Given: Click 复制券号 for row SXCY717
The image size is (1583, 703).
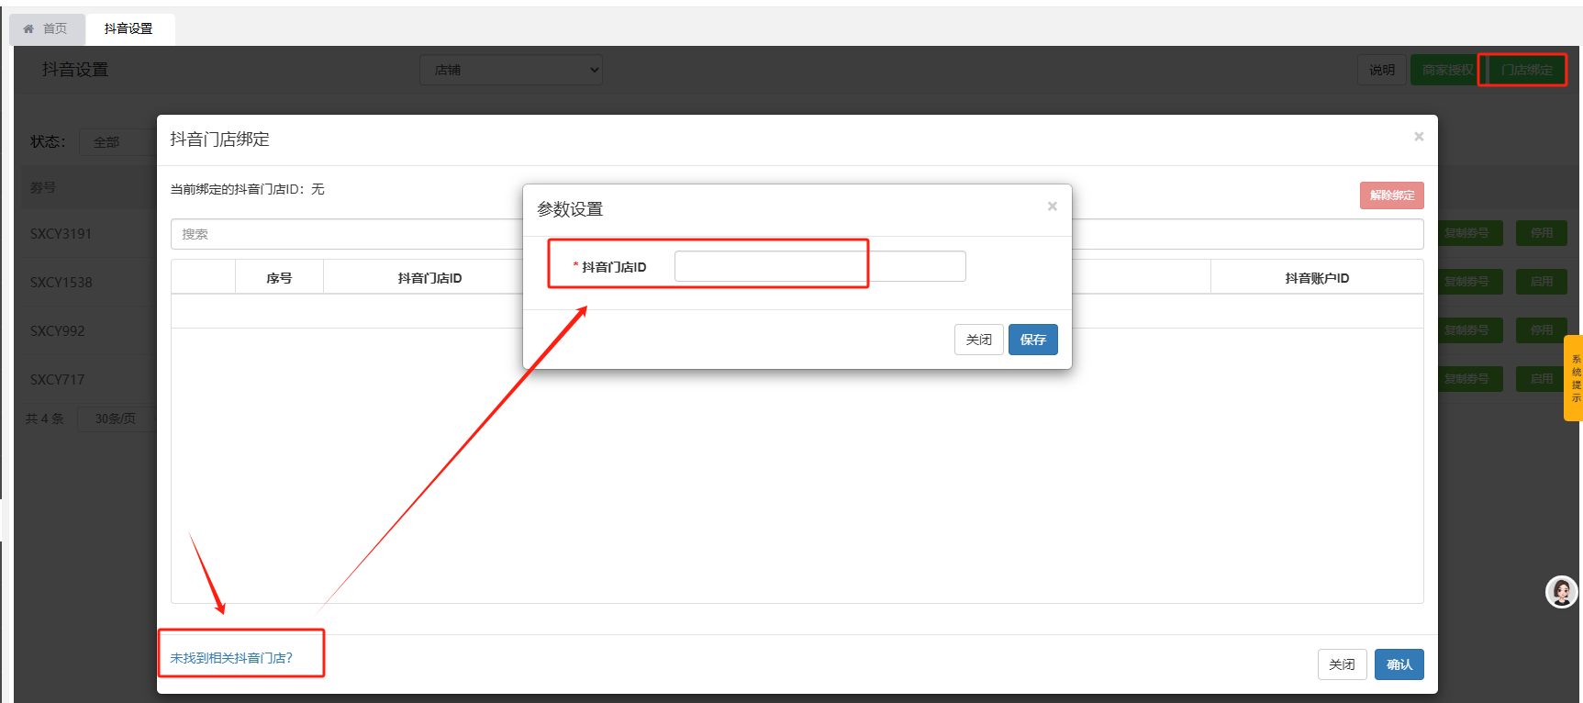Looking at the screenshot, I should click(1470, 379).
